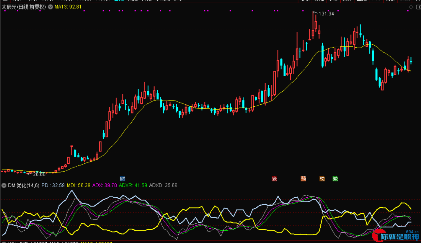Select the MA13: 92.81 indicator label

tap(68, 7)
